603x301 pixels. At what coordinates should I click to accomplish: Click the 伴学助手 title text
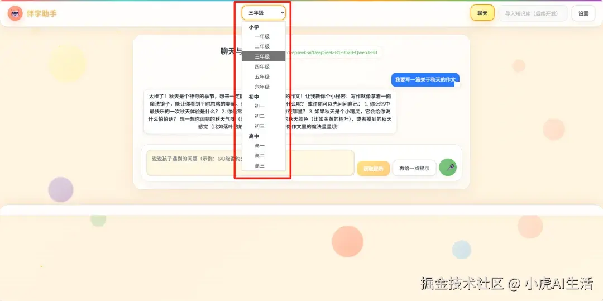click(41, 13)
